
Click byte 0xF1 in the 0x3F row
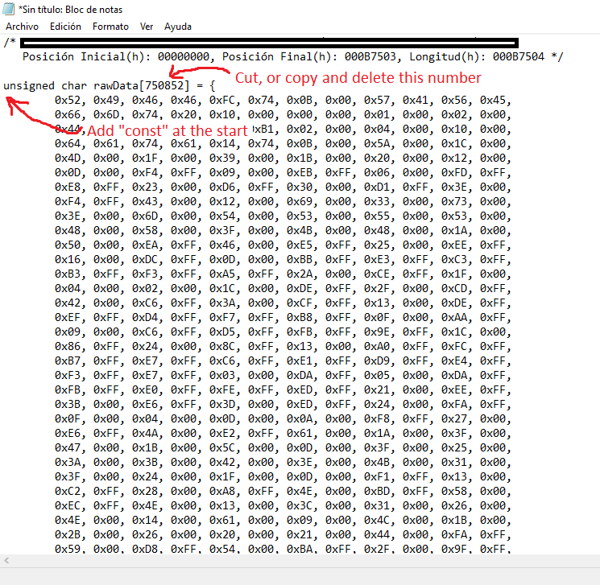[x=377, y=477]
